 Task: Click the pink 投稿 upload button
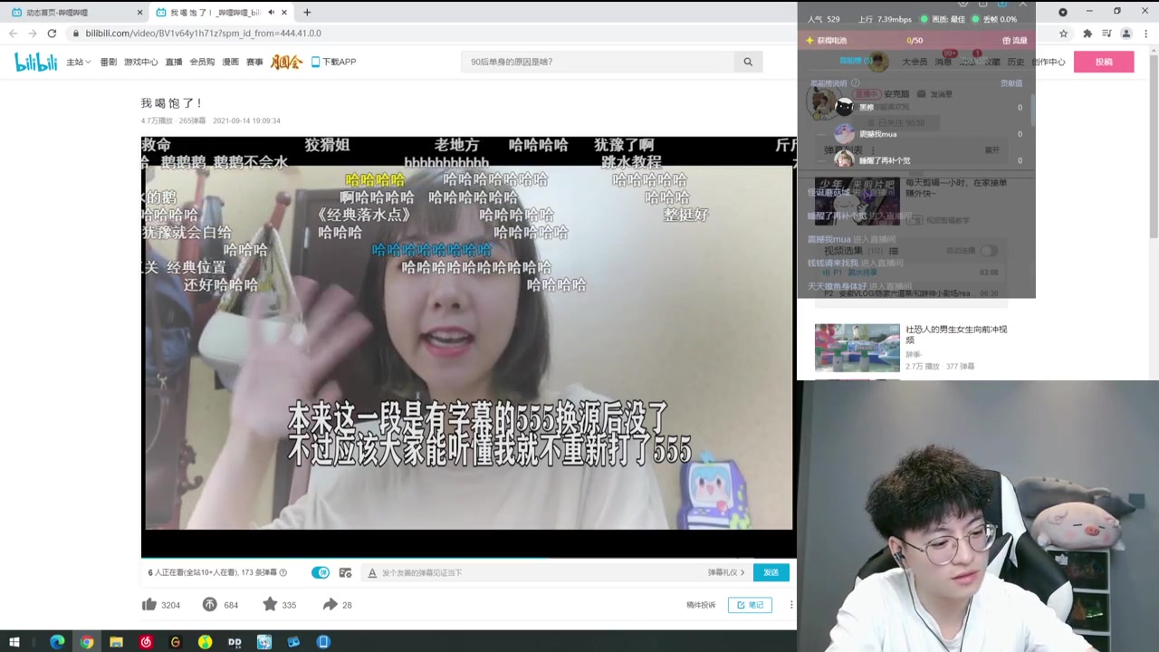[1104, 62]
